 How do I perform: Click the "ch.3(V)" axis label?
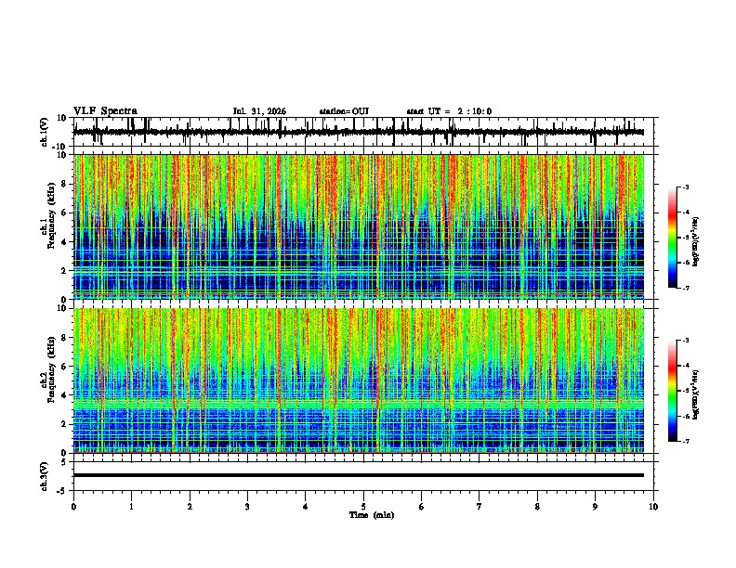[44, 476]
